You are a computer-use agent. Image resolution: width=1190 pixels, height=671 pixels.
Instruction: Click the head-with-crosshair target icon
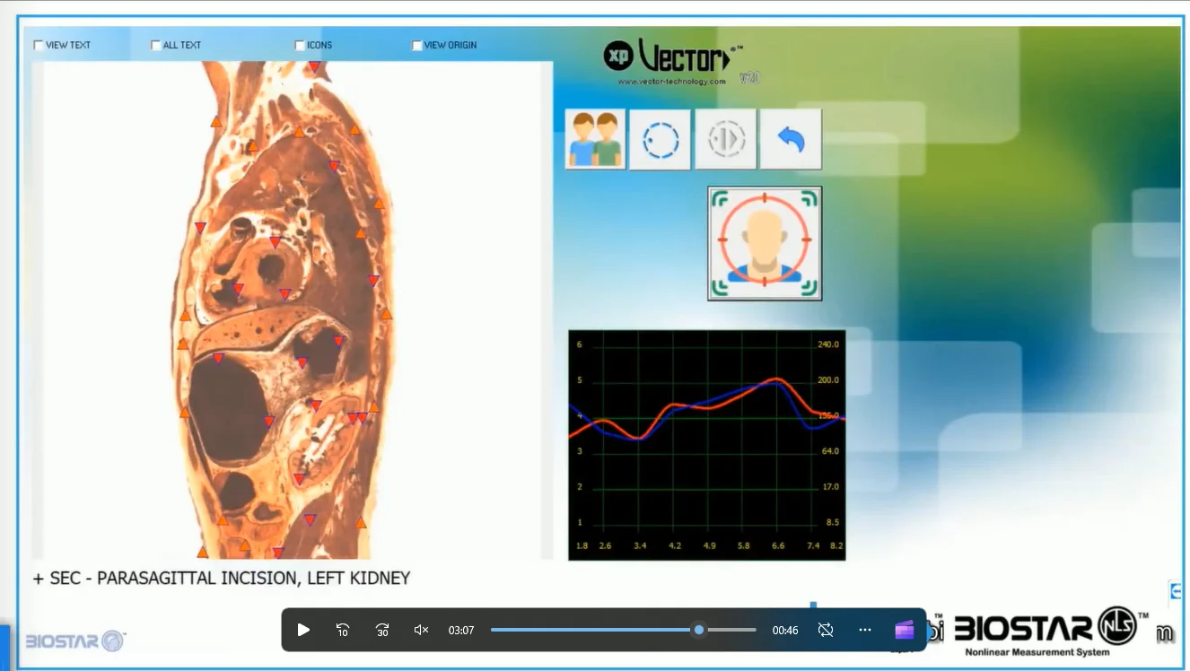coord(765,243)
